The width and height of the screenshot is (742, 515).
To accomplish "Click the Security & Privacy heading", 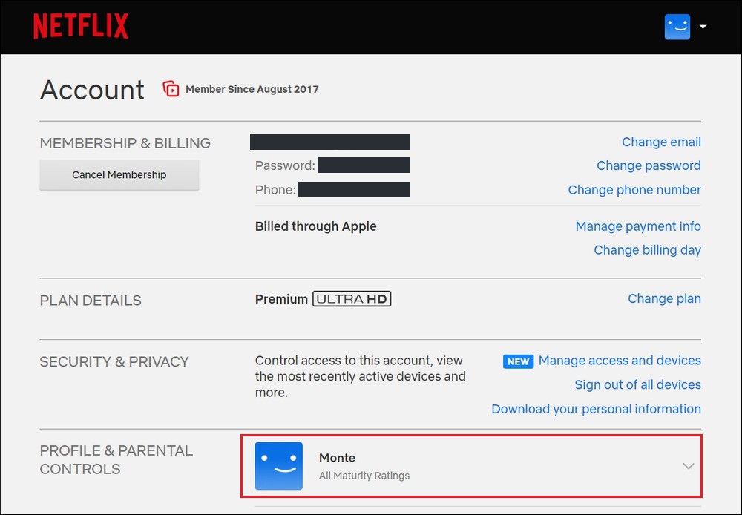I will tap(114, 361).
